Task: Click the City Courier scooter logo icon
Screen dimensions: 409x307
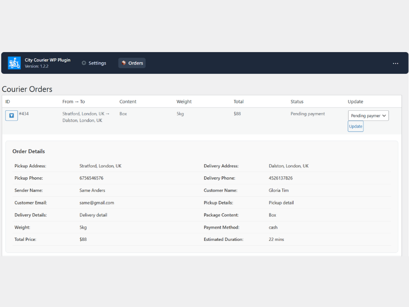Action: 14,62
